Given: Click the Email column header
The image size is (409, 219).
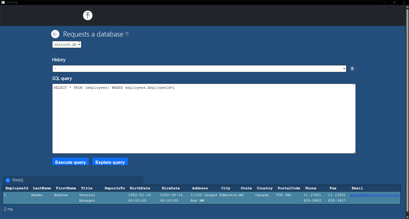Looking at the screenshot, I should (x=357, y=188).
